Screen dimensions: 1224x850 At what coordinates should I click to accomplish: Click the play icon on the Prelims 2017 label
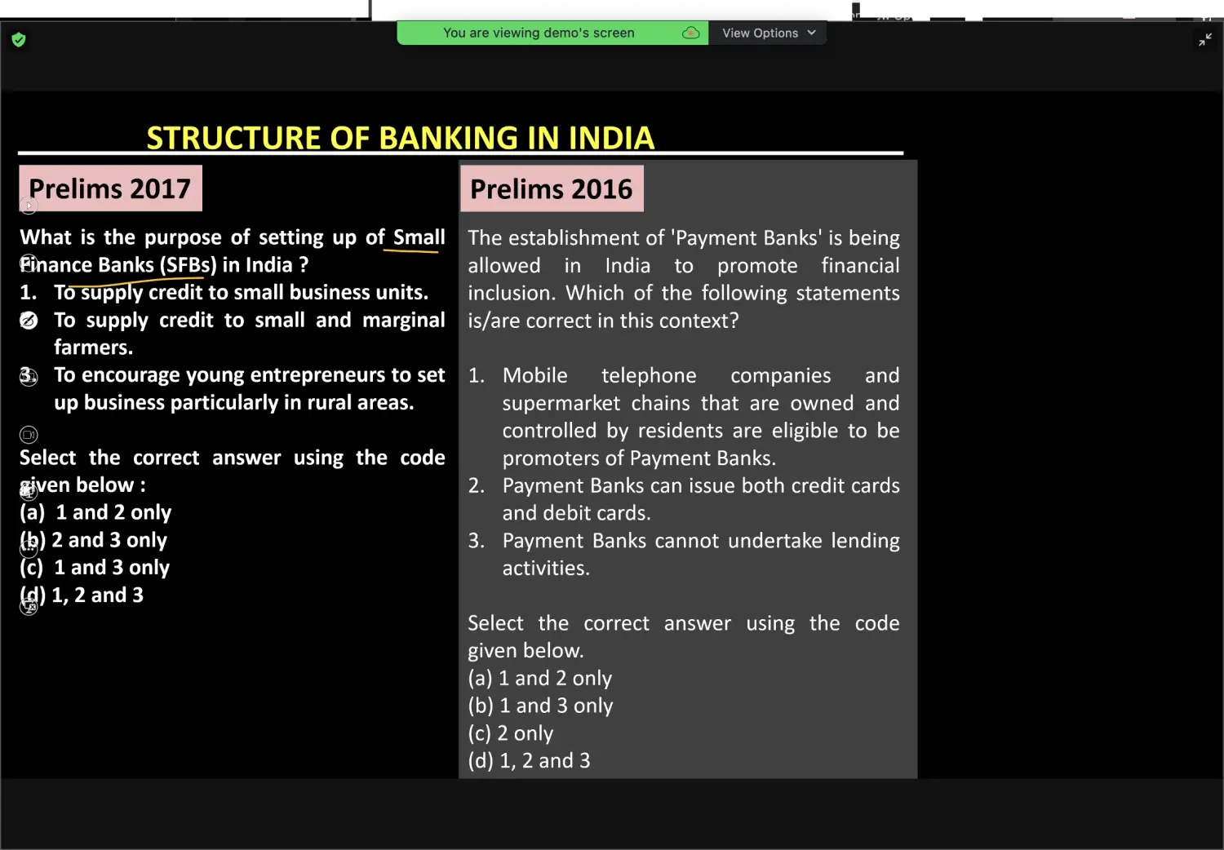pos(29,206)
